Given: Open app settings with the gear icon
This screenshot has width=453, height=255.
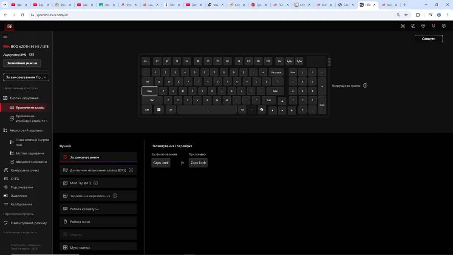Looking at the screenshot, I should (x=444, y=26).
